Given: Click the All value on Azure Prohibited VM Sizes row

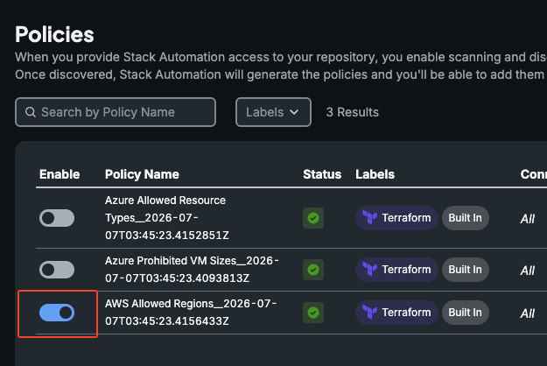Looking at the screenshot, I should (528, 271).
